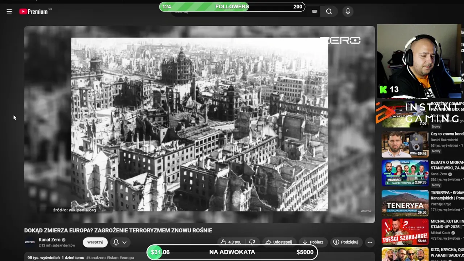
Task: Click 'Czy to znowu kond' video title
Action: coord(447,134)
